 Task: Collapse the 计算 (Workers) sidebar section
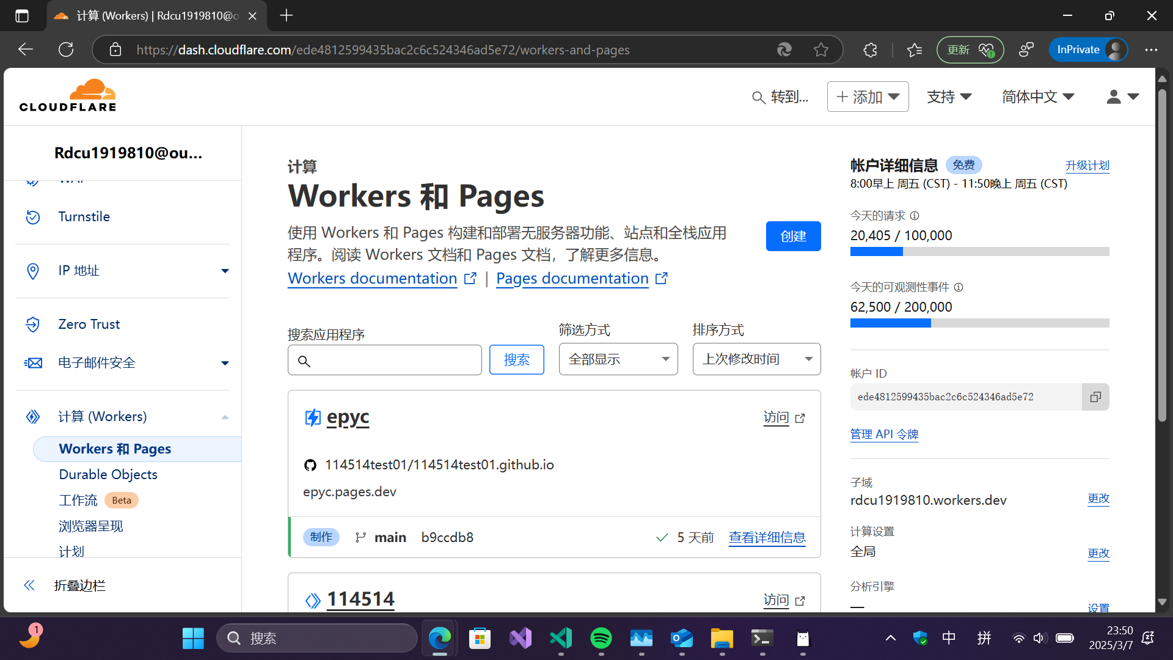pyautogui.click(x=225, y=417)
